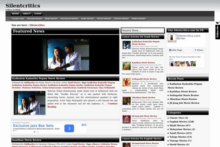This screenshot has height=147, width=220.
Task: Open the large featured news slider image
Action: (66, 55)
